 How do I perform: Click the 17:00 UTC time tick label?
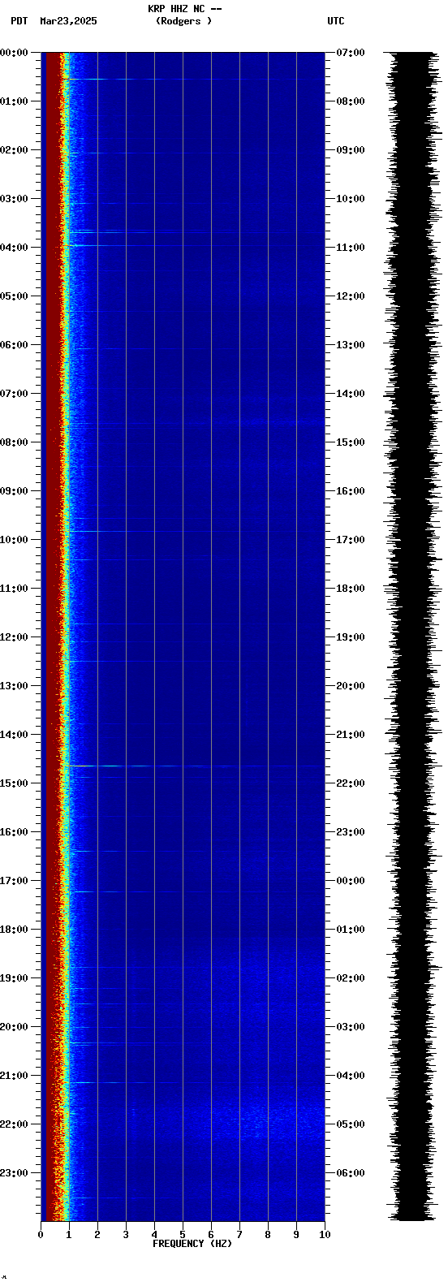pos(351,540)
